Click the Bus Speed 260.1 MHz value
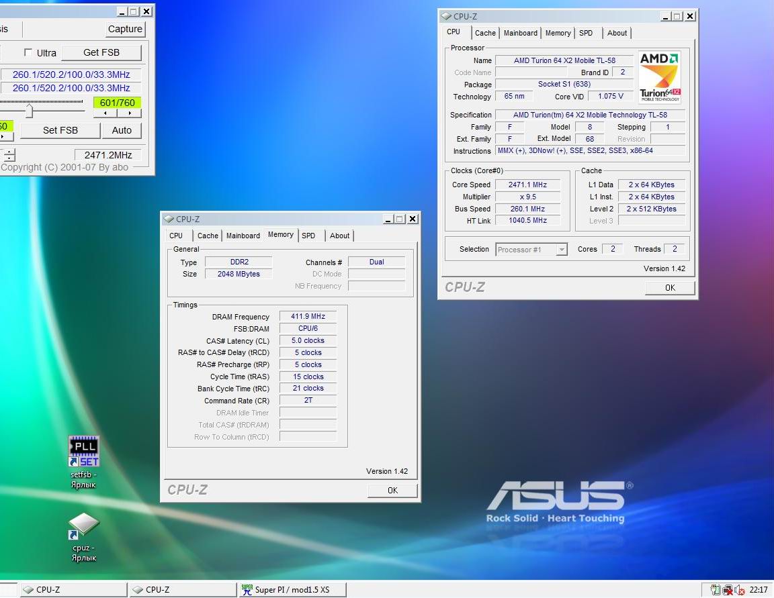This screenshot has width=774, height=598. [x=527, y=209]
